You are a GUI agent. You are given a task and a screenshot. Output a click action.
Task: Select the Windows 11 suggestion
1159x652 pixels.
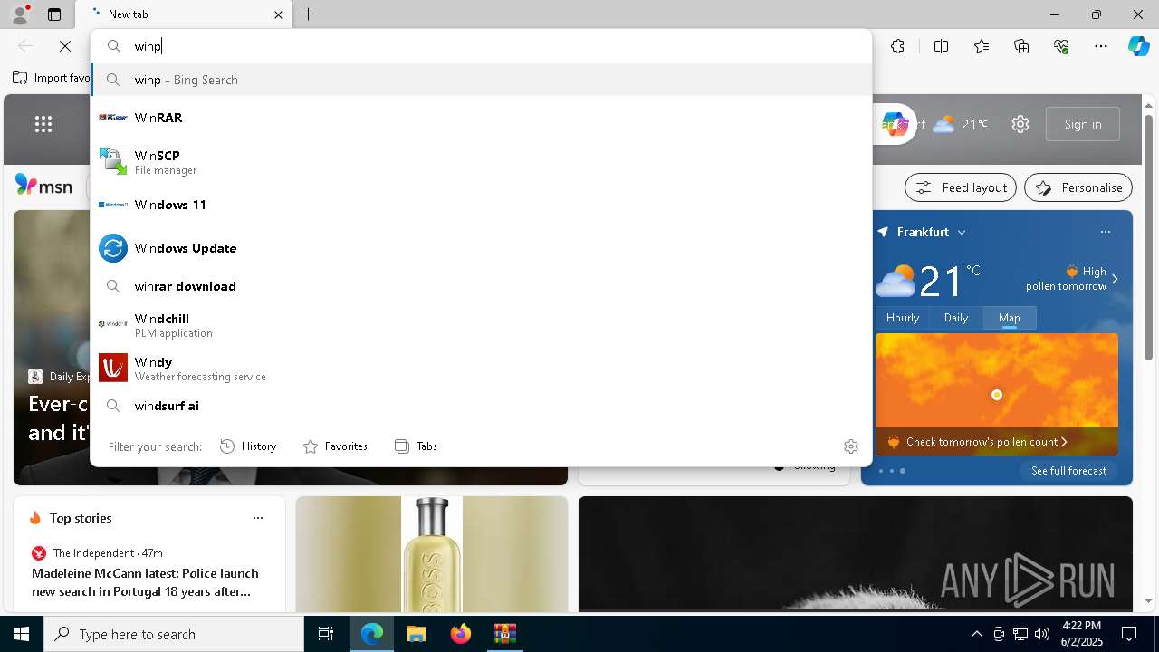[x=481, y=205]
